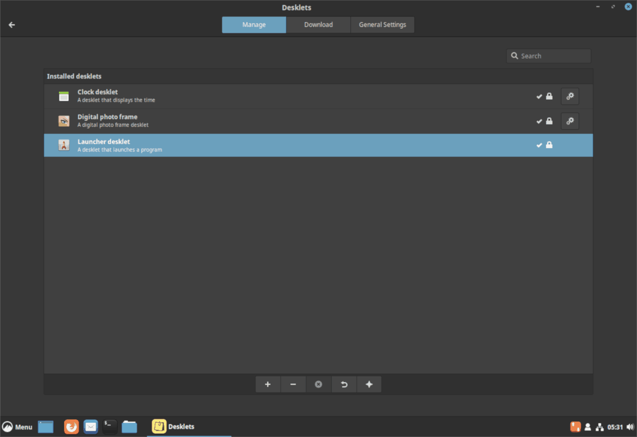Toggle the lock icon on the Digital photo frame
The height and width of the screenshot is (437, 637).
[x=549, y=121]
